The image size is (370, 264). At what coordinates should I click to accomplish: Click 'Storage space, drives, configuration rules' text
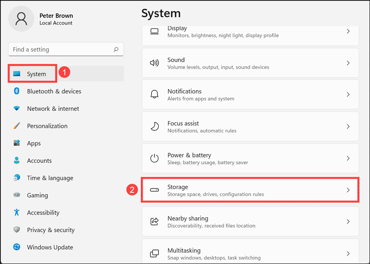tap(215, 194)
